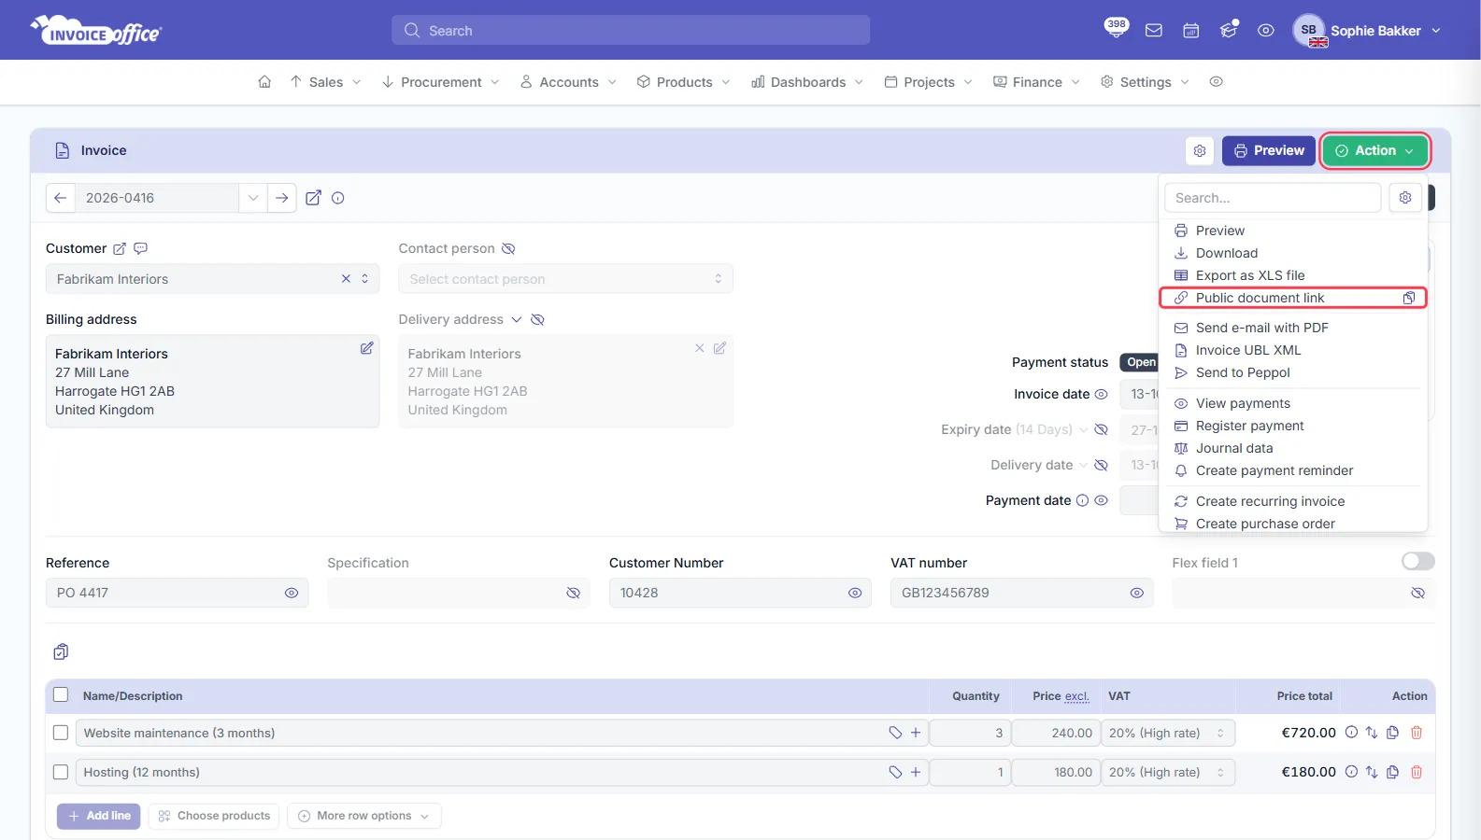Clear the Fabrikam Interiors customer selection
Screen dimensions: 1481x840
[346, 279]
